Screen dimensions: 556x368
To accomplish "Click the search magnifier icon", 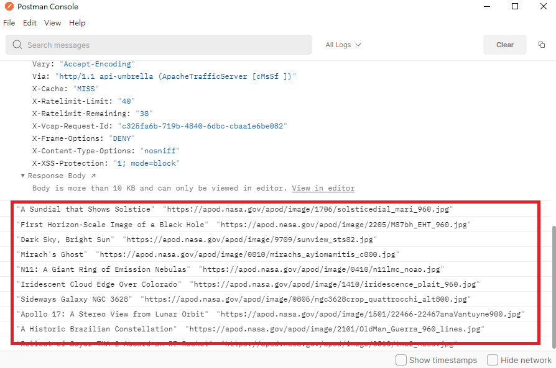I will pos(17,45).
